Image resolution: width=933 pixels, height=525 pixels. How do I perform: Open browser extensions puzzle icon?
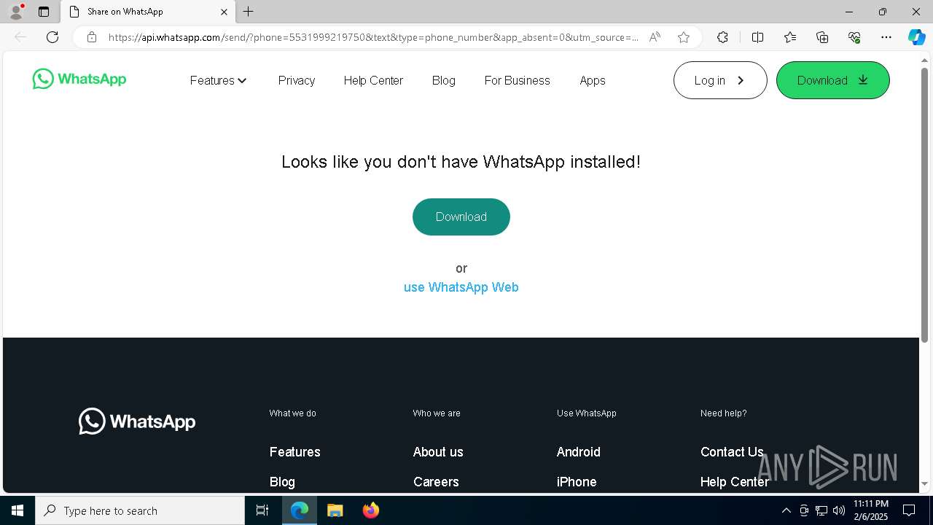click(722, 37)
